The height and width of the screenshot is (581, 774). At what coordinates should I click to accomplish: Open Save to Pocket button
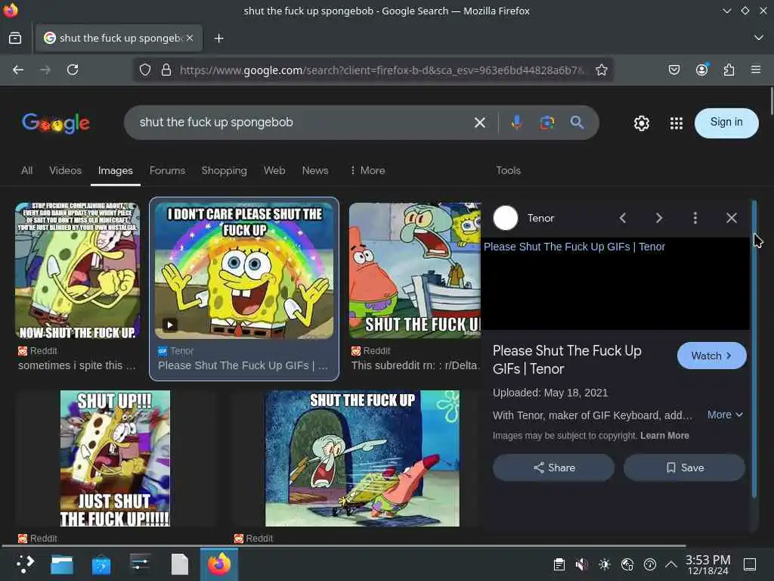(x=673, y=70)
